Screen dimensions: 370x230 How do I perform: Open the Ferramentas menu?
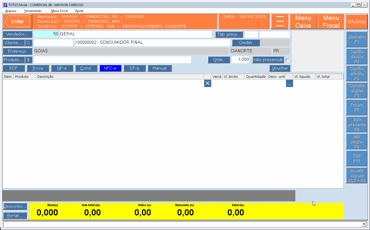pos(33,11)
